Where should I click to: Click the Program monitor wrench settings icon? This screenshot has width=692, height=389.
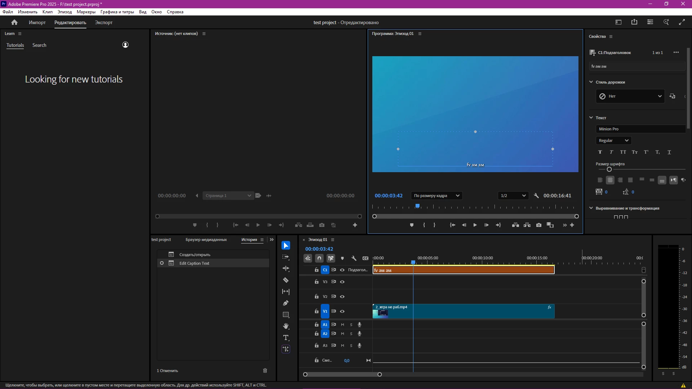pyautogui.click(x=536, y=196)
